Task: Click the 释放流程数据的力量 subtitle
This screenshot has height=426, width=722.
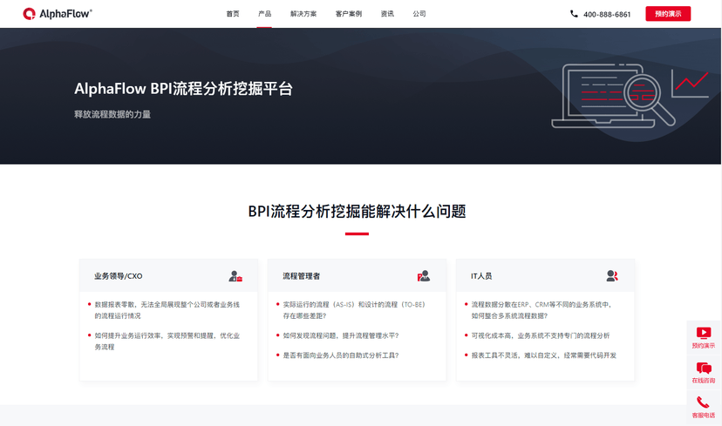Action: [112, 114]
